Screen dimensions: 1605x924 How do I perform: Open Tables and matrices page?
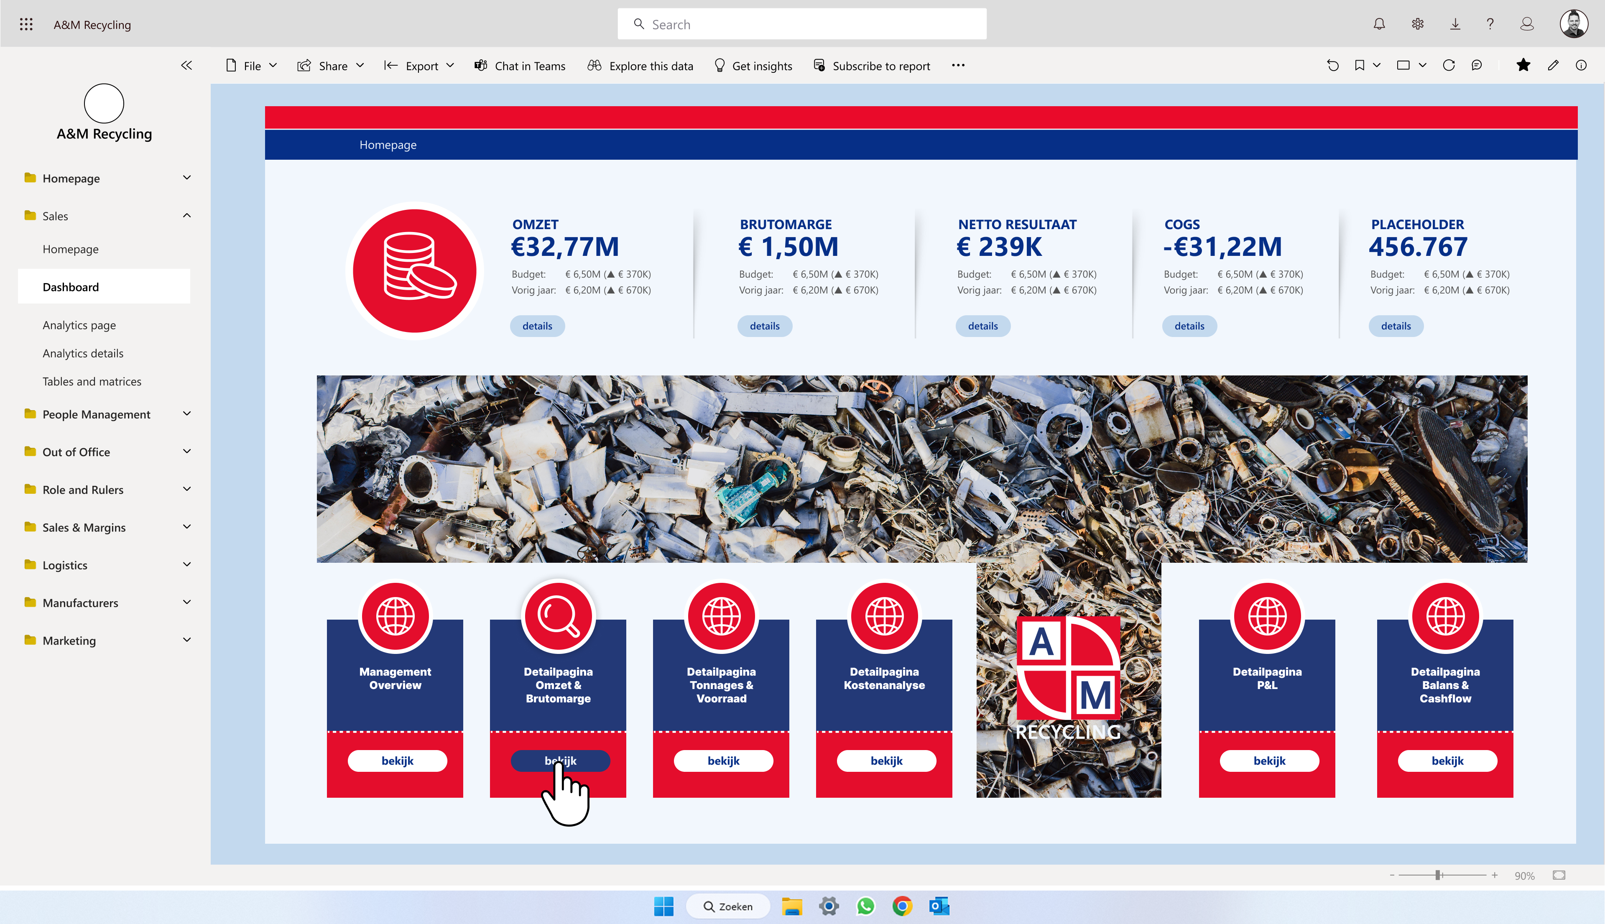[x=92, y=381]
